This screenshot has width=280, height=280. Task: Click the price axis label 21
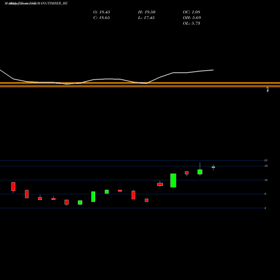[266, 160]
